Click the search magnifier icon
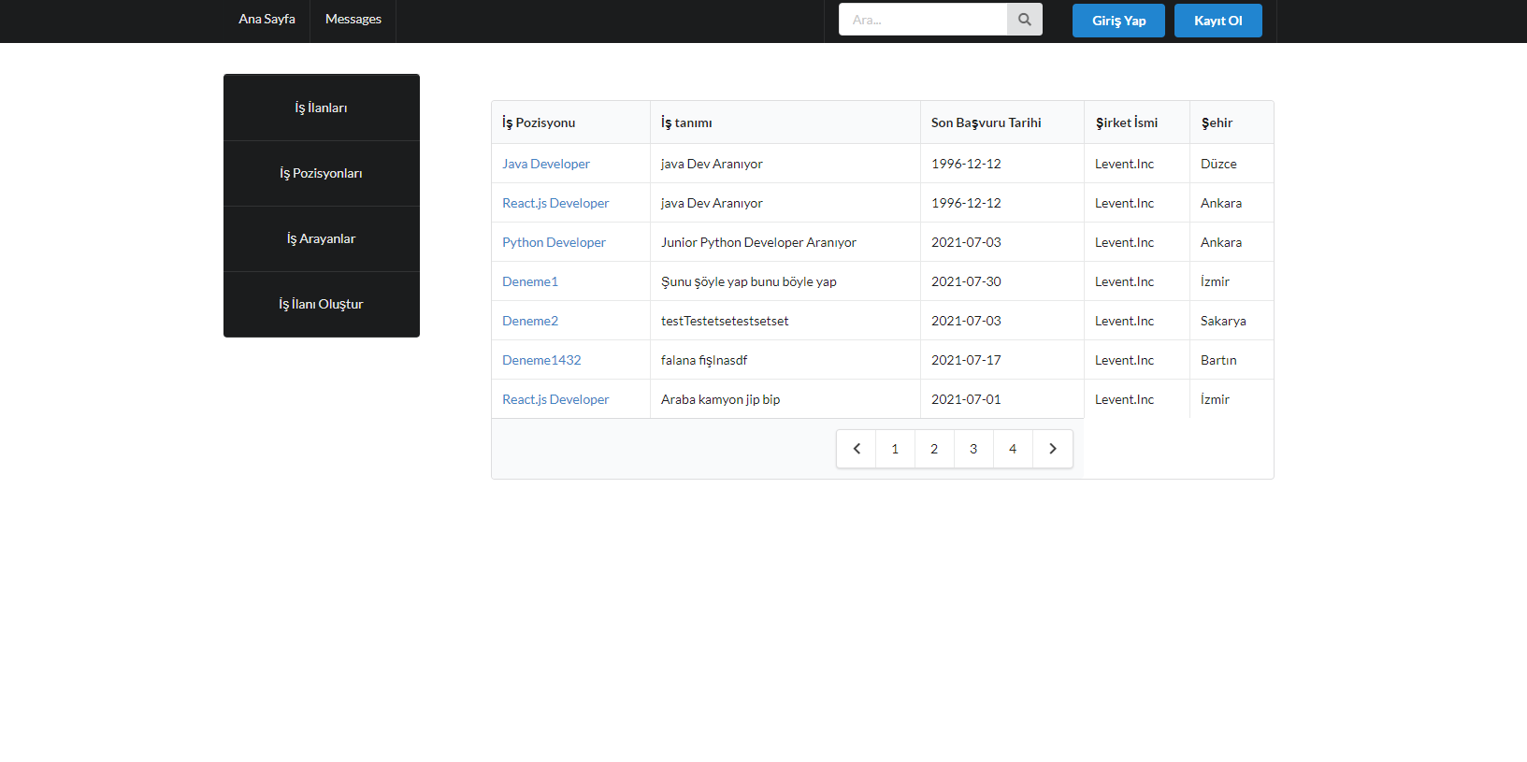Viewport: 1527px width, 762px height. coord(1024,20)
